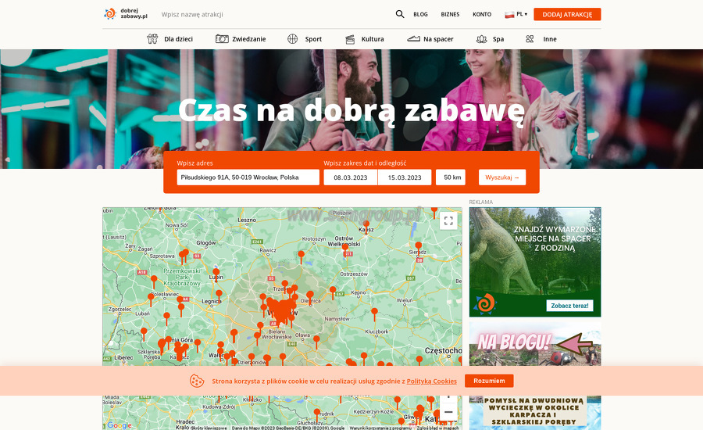Screen dimensions: 703x430
Task: Click the Inne shapes icon
Action: pyautogui.click(x=530, y=39)
